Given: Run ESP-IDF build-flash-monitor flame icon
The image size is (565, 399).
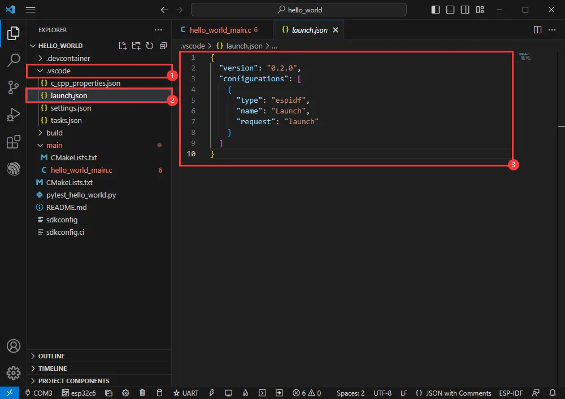Looking at the screenshot, I should coord(245,392).
